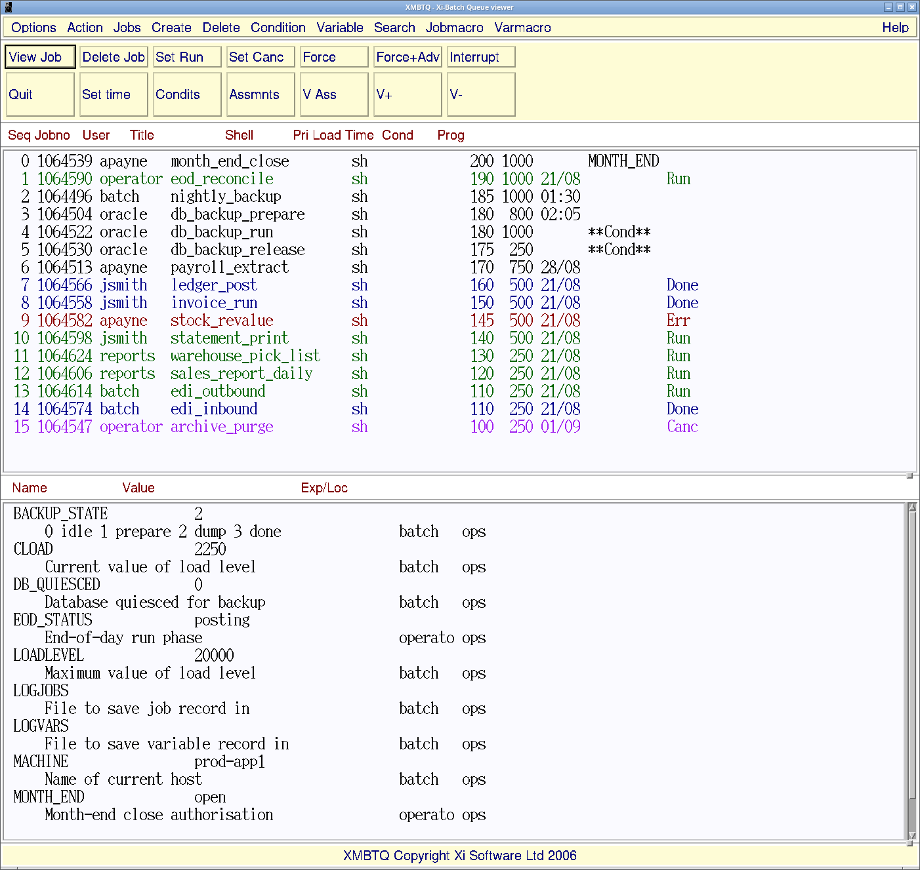The width and height of the screenshot is (920, 870).
Task: Click the Set Run button
Action: pyautogui.click(x=187, y=57)
